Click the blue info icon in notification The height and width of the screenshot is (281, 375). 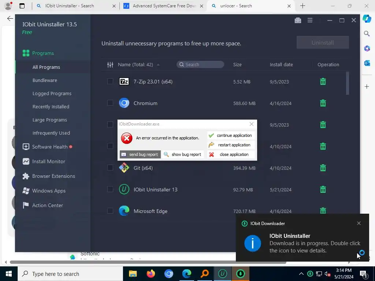253,243
